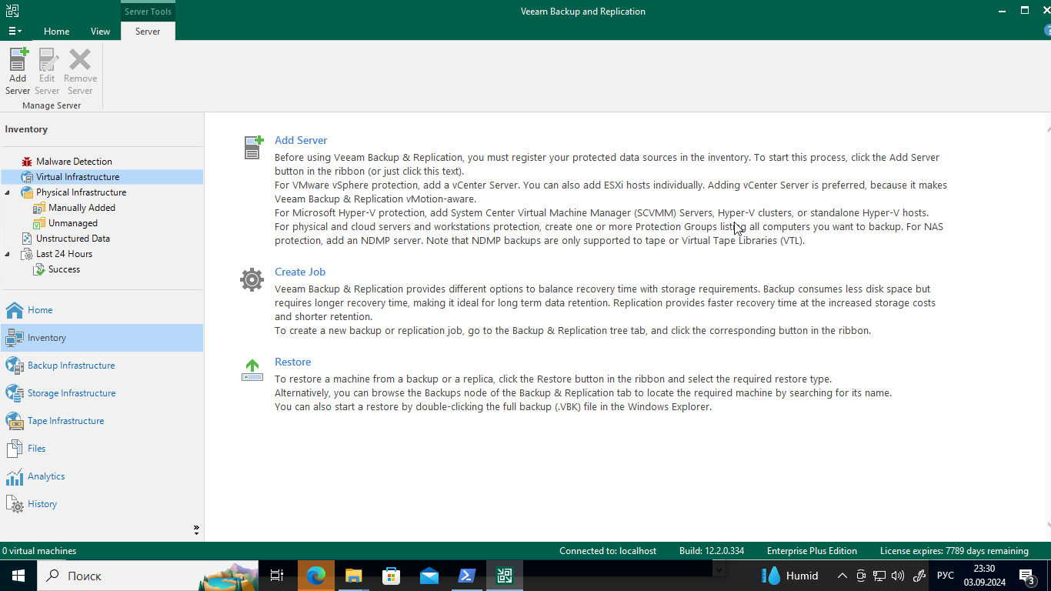Viewport: 1051px width, 591px height.
Task: Click the Meet Now camera tray icon
Action: pos(861,576)
